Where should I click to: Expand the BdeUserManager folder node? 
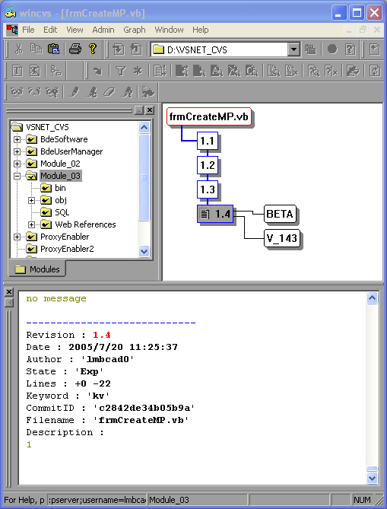click(17, 151)
